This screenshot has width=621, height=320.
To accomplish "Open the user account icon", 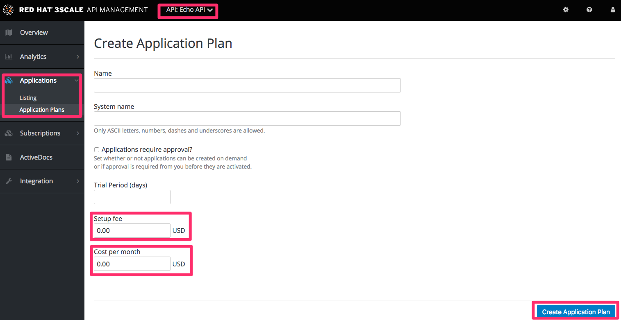I will click(x=613, y=10).
